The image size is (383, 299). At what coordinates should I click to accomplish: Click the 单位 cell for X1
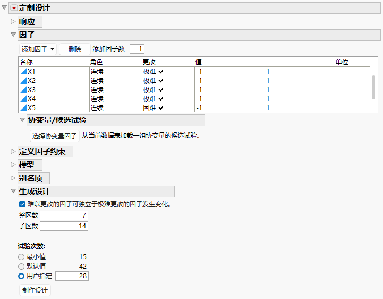pos(352,72)
